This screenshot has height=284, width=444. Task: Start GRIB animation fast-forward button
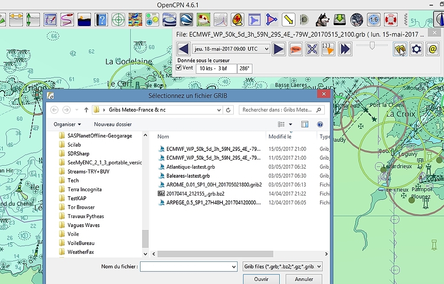(x=345, y=49)
